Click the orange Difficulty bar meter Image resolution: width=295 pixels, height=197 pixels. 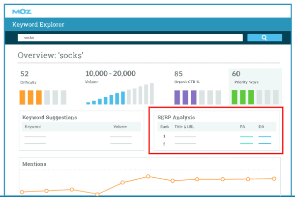coord(43,98)
